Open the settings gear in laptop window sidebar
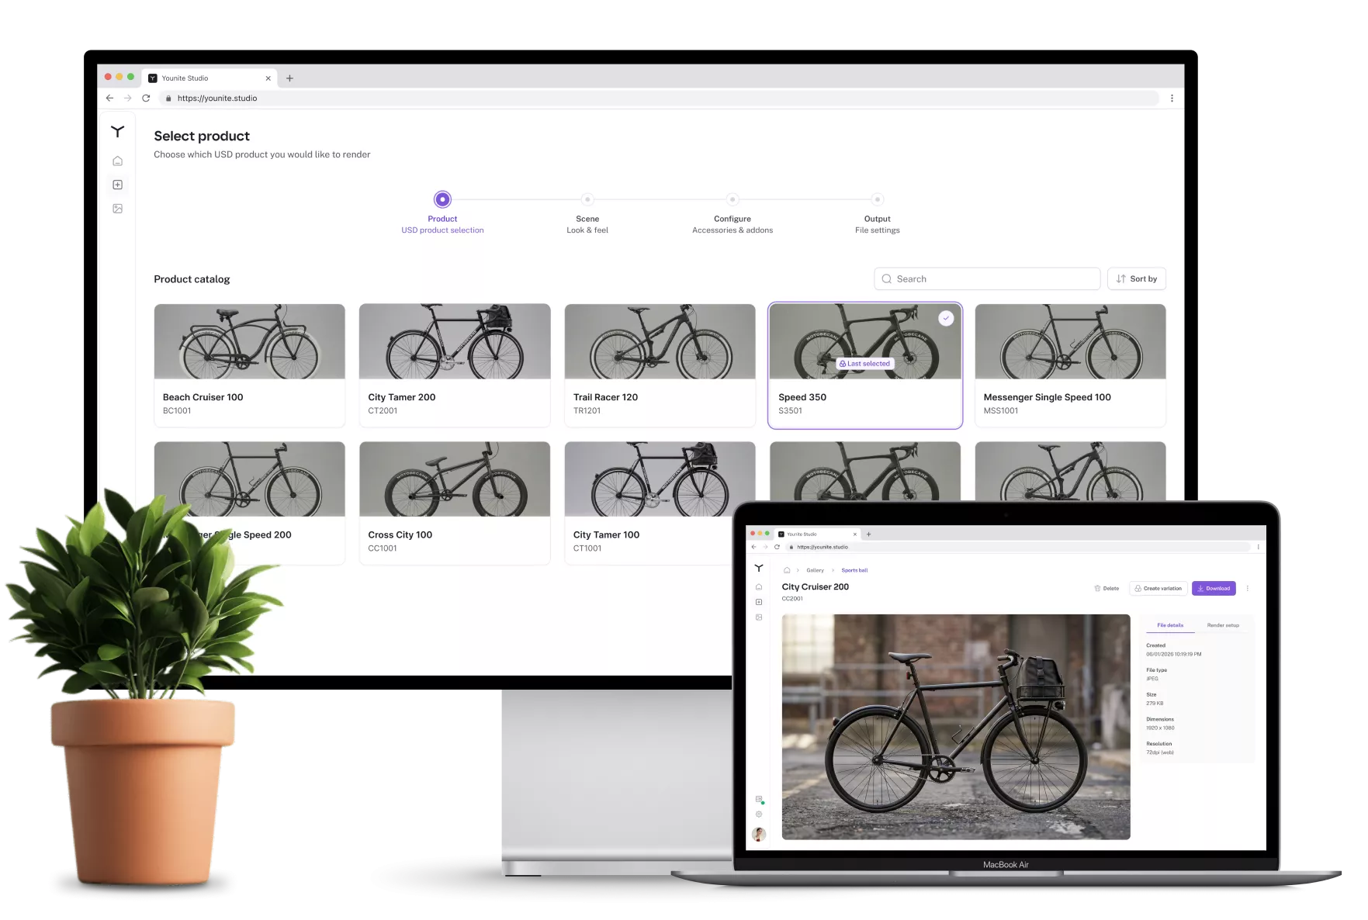Viewport: 1368px width, 920px height. [x=759, y=815]
